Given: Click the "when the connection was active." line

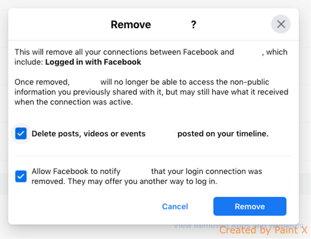Looking at the screenshot, I should pos(74,102).
